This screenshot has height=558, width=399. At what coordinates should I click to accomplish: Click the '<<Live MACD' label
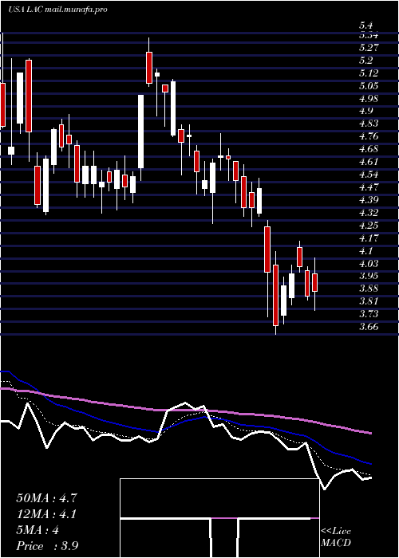click(336, 536)
